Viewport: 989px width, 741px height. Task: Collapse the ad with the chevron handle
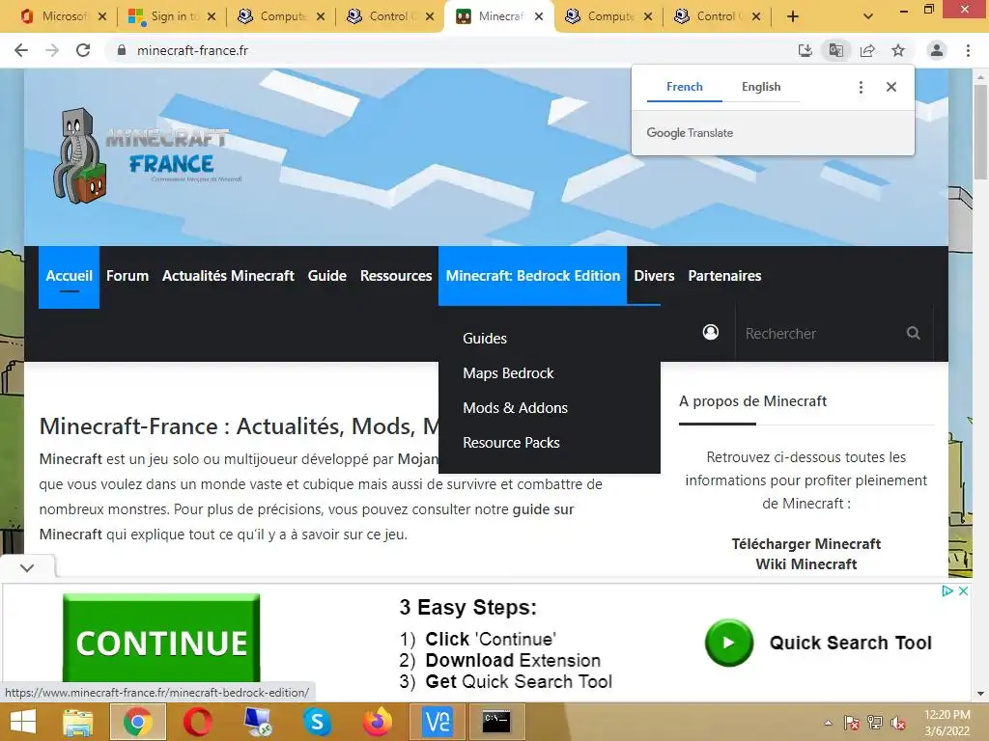(27, 567)
